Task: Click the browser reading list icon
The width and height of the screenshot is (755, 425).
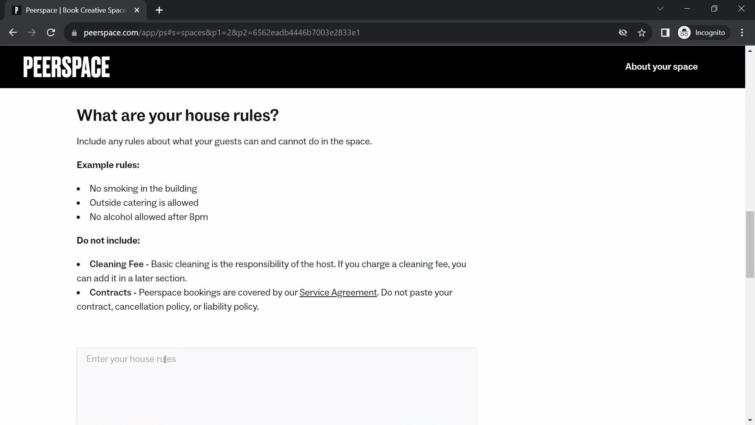Action: 665,32
